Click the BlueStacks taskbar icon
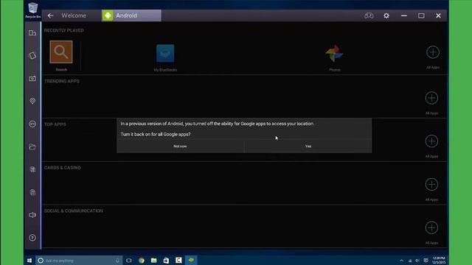This screenshot has width=472, height=265. 191,260
